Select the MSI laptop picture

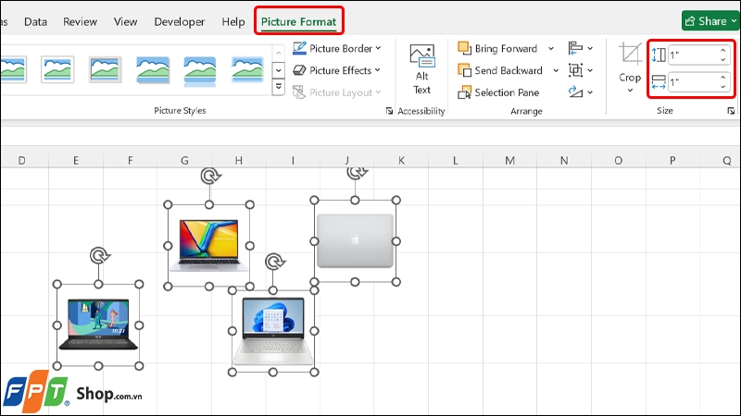(98, 325)
